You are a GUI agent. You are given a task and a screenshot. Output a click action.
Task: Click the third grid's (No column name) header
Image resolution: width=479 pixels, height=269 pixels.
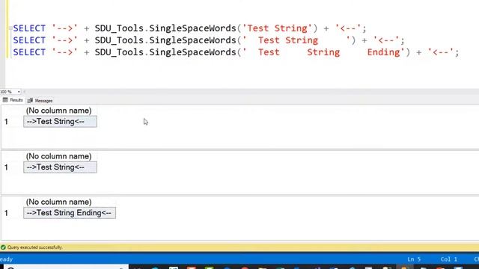coord(58,202)
